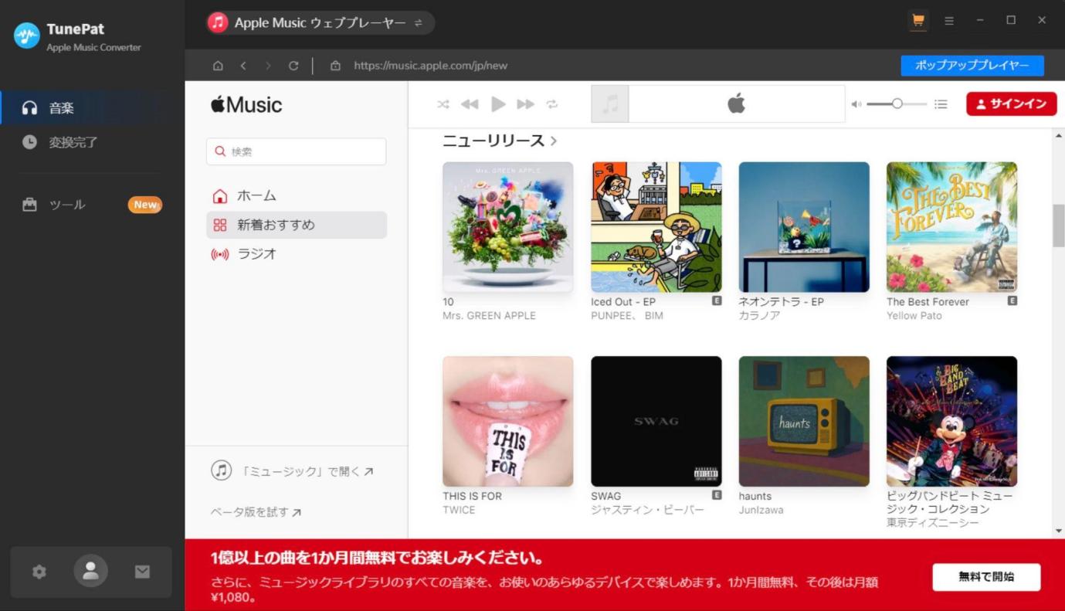Open the SWAG album cover
Screen dimensions: 1065x611
656,422
